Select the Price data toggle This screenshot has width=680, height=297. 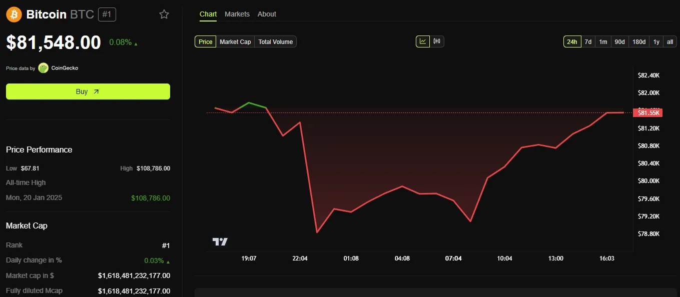tap(206, 41)
